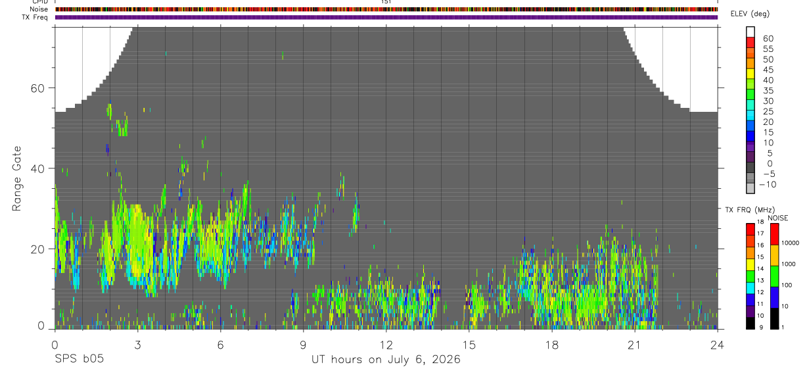The image size is (807, 373).
Task: Click the blue 10-100 noise swatch
Action: point(774,297)
